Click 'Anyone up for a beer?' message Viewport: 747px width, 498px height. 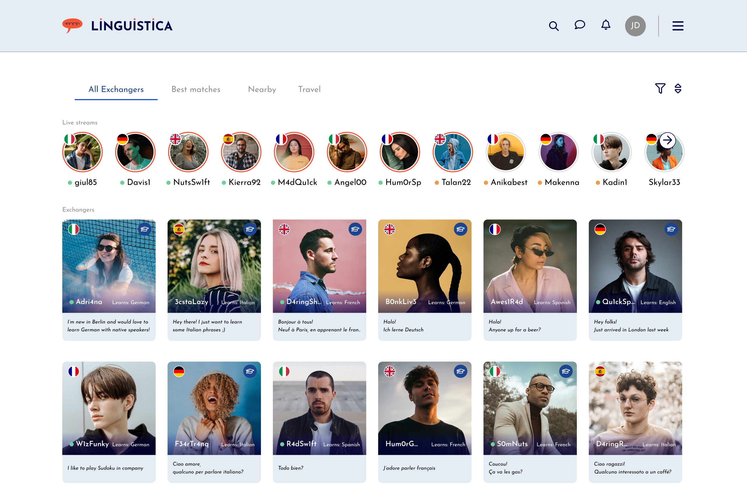[x=514, y=330]
